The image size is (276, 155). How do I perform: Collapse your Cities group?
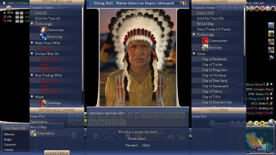194,53
